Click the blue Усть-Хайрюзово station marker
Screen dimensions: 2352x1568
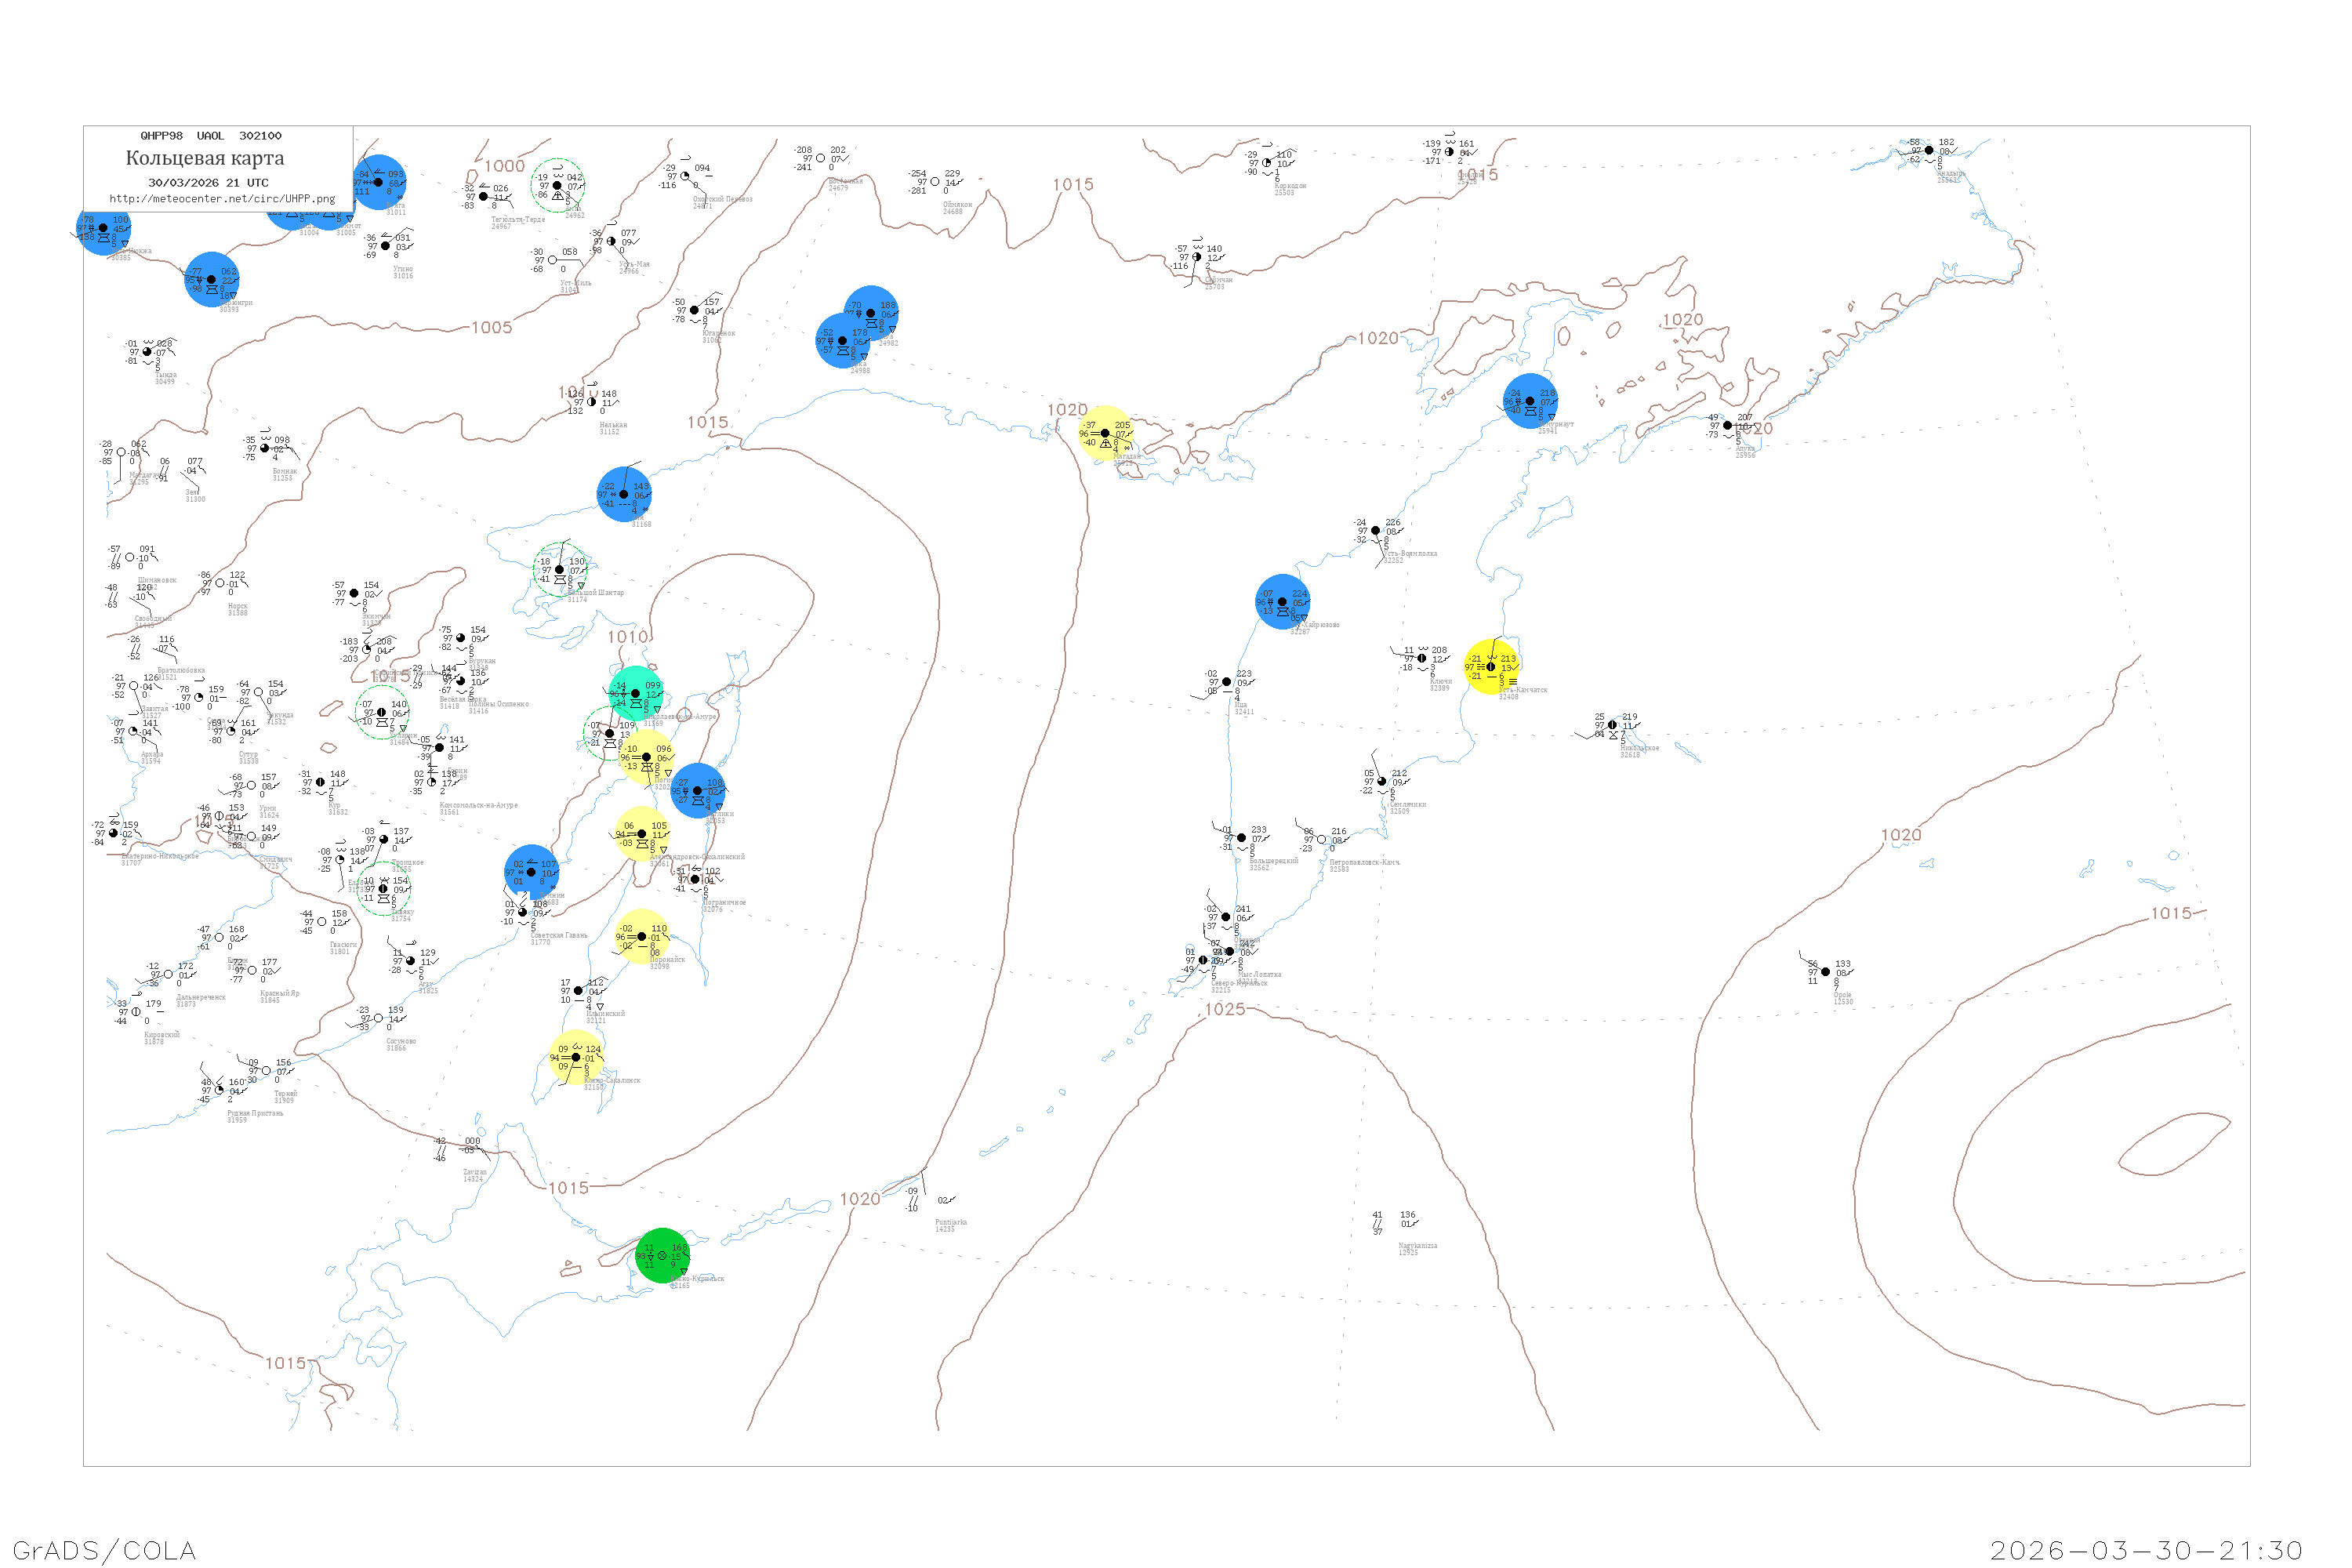(1282, 602)
